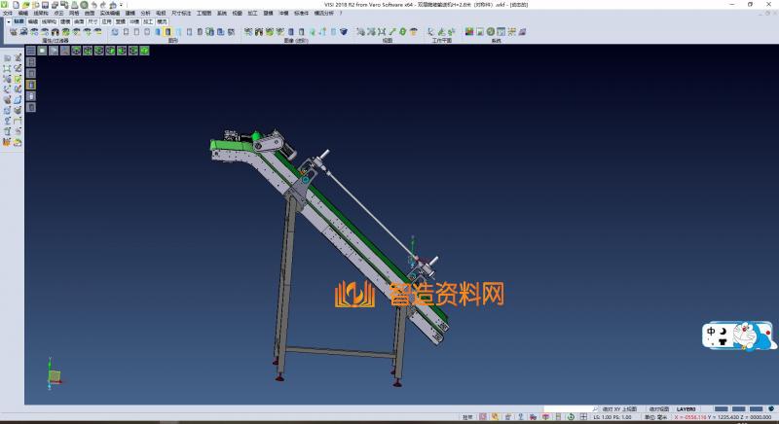Viewport: 779px width, 424px height.
Task: Click the colorful first icon in 系统 group
Action: pyautogui.click(x=468, y=32)
